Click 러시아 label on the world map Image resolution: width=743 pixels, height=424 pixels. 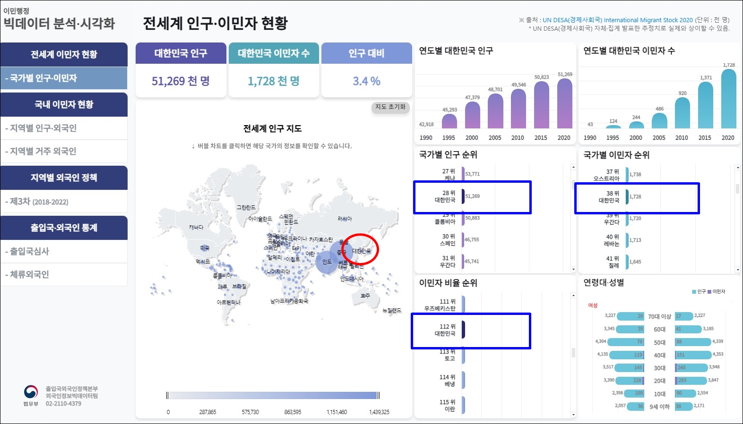coord(345,219)
